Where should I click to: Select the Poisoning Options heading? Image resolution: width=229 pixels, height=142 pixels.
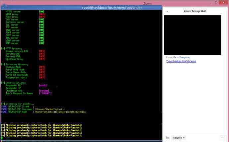[x=15, y=64]
